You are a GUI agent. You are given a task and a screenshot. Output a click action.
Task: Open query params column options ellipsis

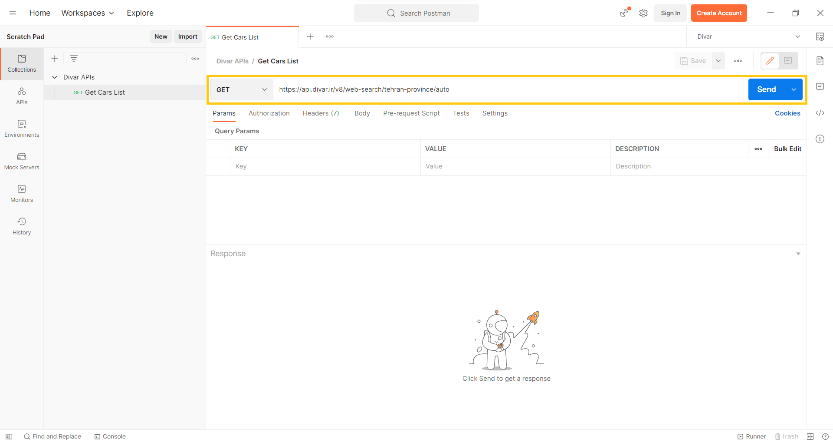click(x=758, y=149)
